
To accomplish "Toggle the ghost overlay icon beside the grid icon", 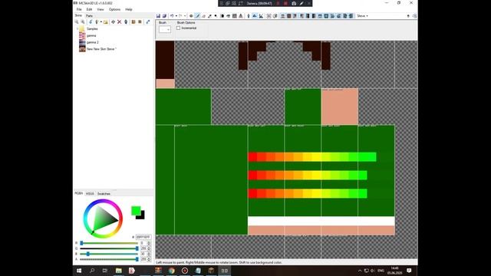I will pyautogui.click(x=275, y=16).
